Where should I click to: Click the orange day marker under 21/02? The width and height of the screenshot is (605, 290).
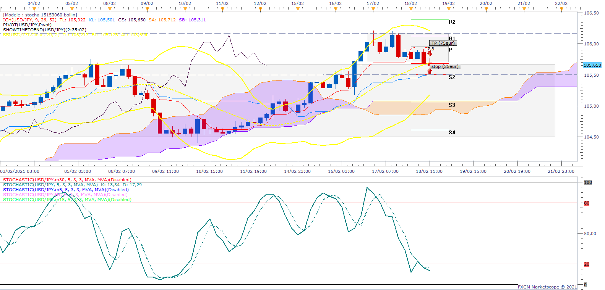524,9
